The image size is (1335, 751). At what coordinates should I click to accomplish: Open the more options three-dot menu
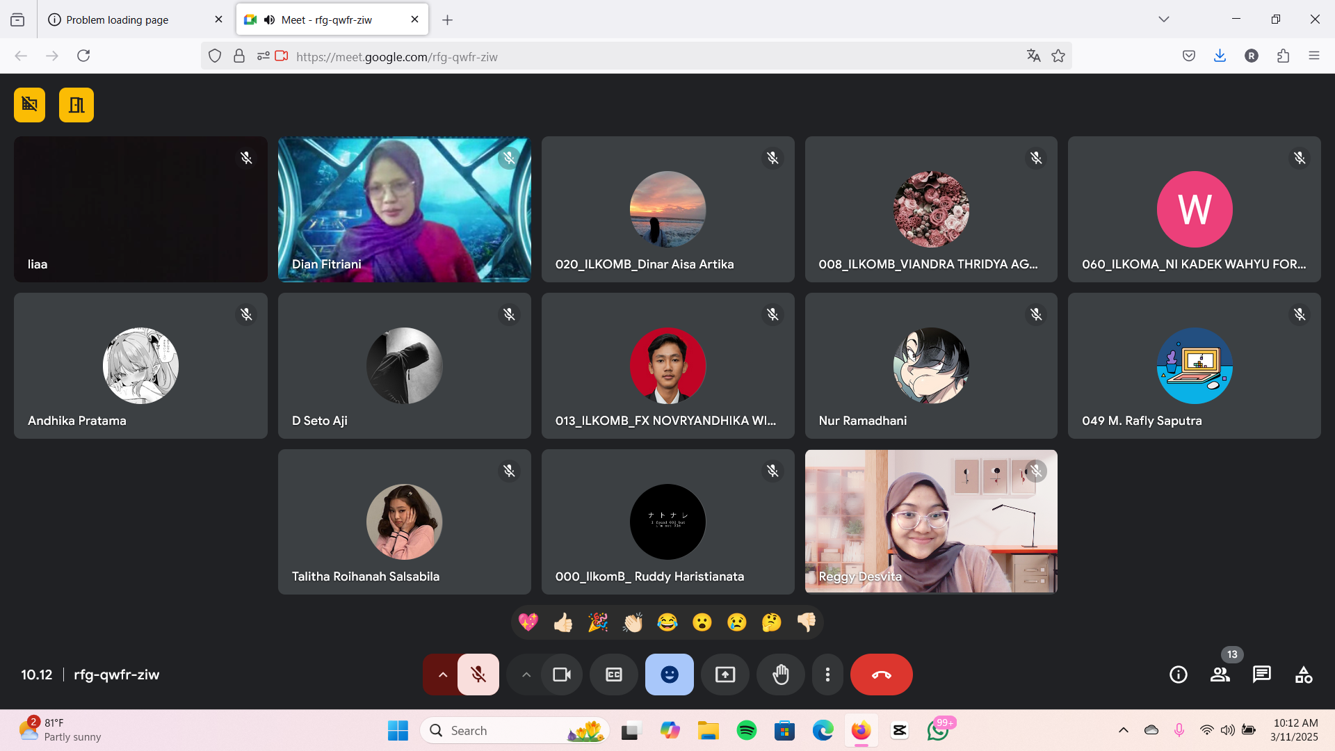pyautogui.click(x=827, y=675)
